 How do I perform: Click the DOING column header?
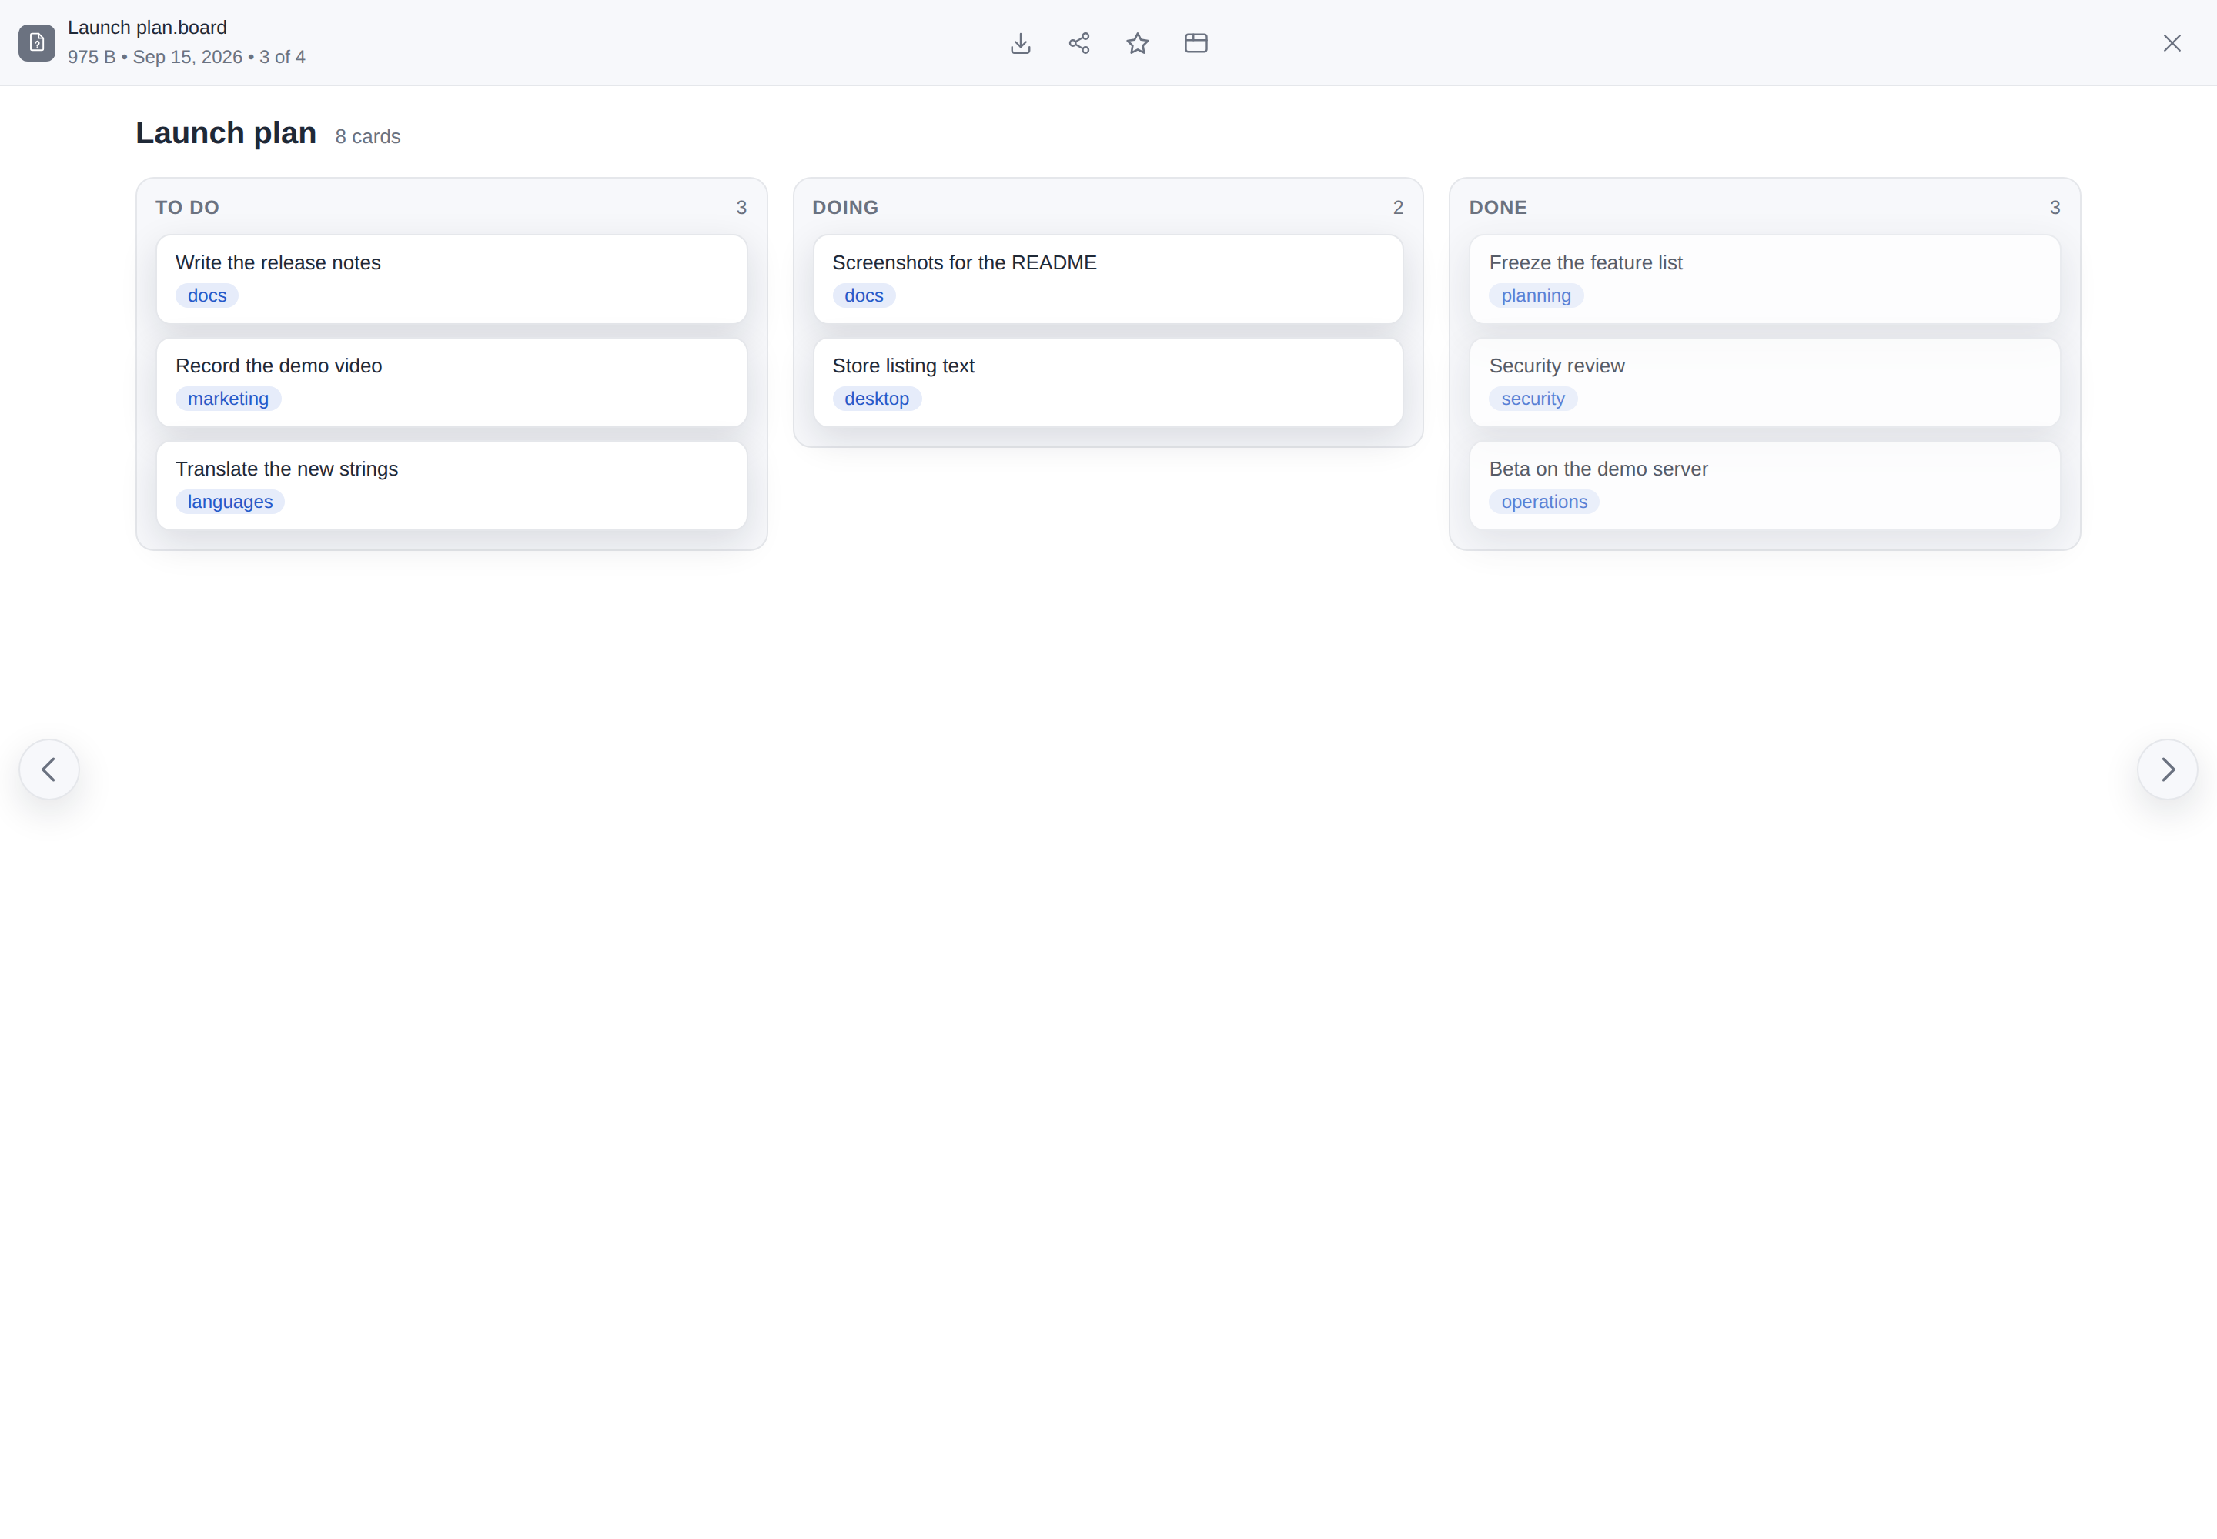click(x=845, y=207)
